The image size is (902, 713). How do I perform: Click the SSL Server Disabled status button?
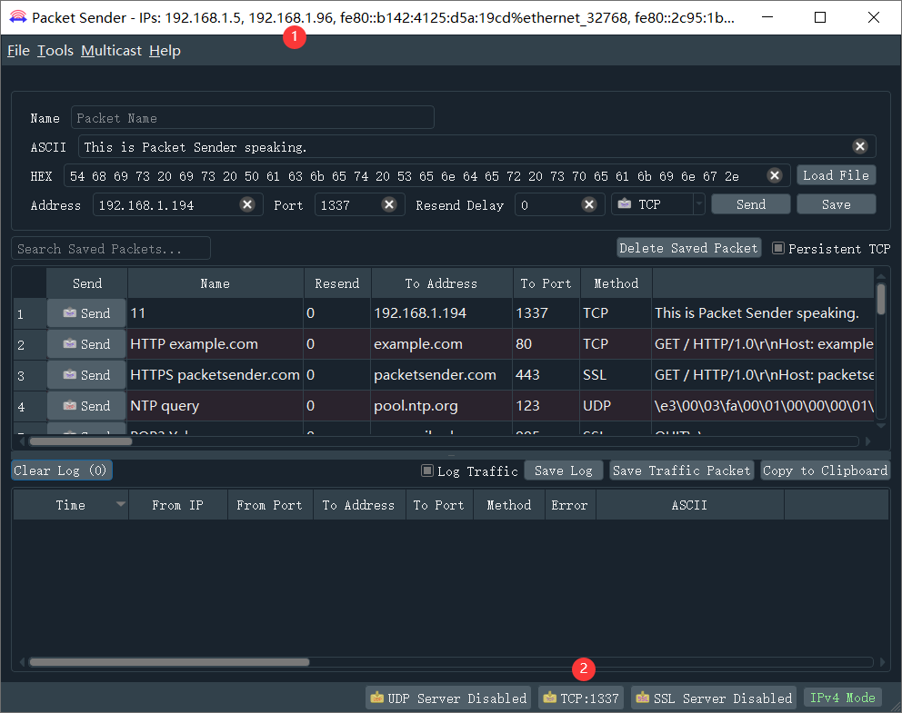(714, 698)
